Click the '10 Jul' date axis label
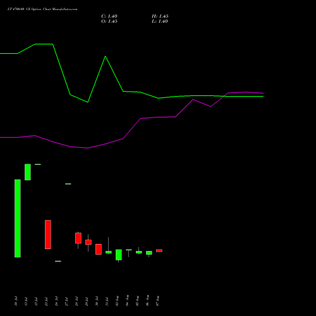316x316 pixels. [16, 301]
